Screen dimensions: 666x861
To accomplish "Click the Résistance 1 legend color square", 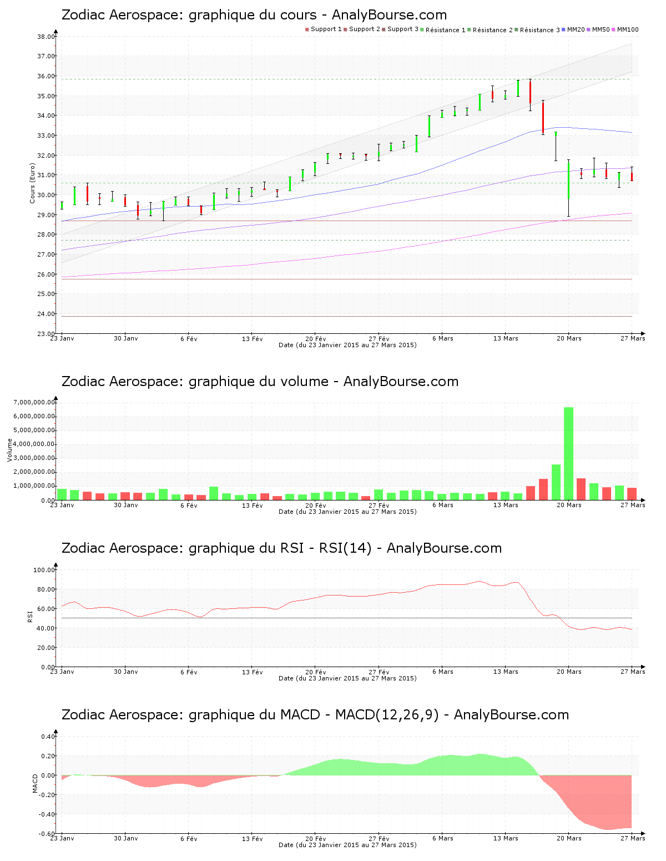I will pyautogui.click(x=422, y=29).
